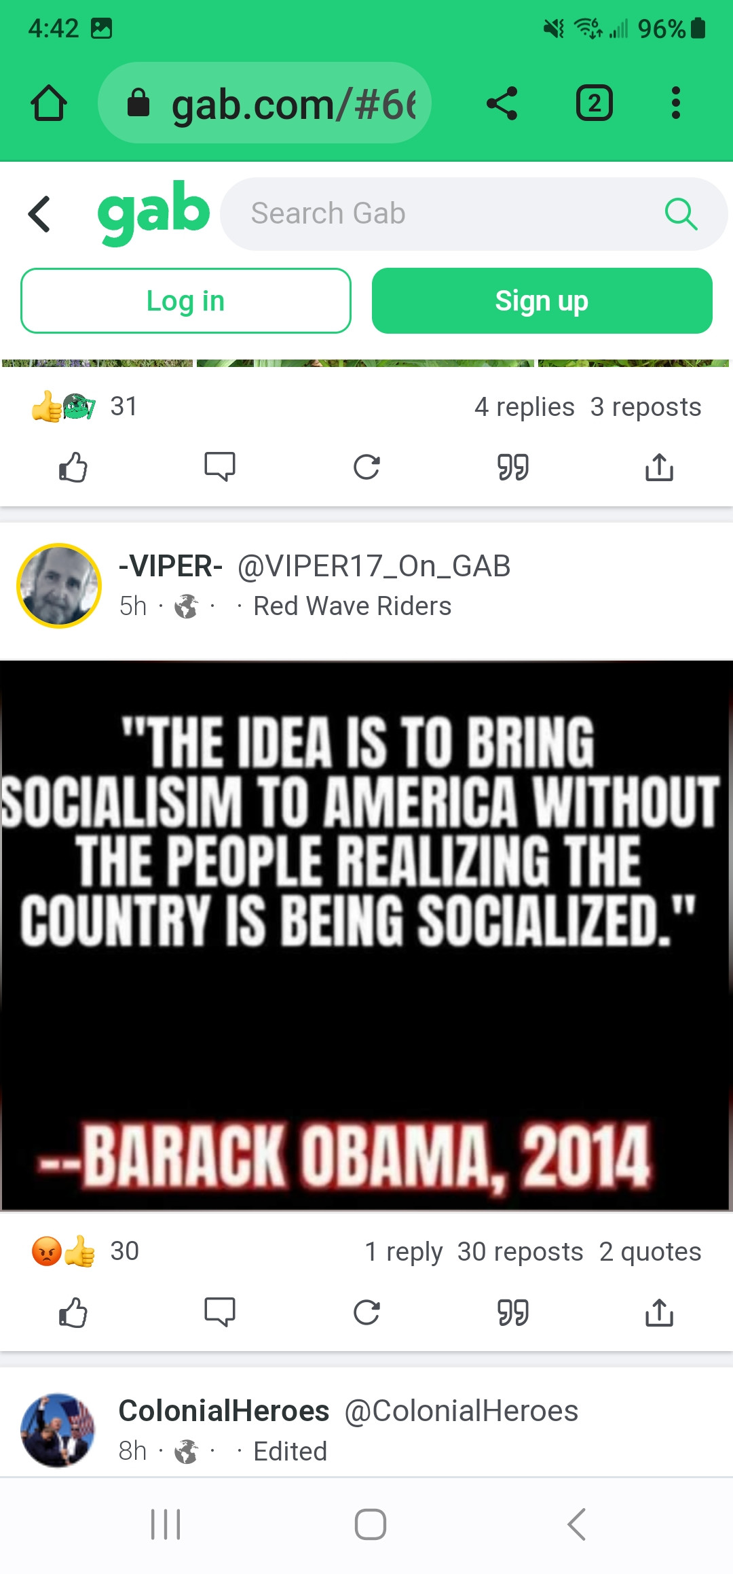View the 30 reposts list
This screenshot has width=733, height=1574.
(520, 1252)
